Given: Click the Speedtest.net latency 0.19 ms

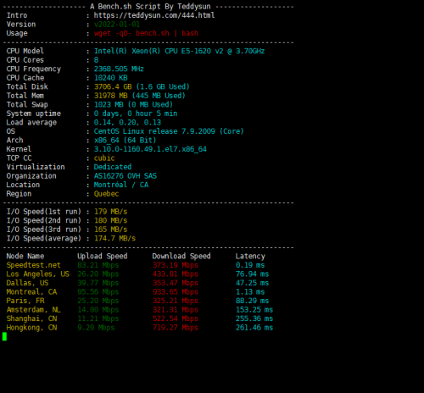Looking at the screenshot, I should [x=250, y=265].
